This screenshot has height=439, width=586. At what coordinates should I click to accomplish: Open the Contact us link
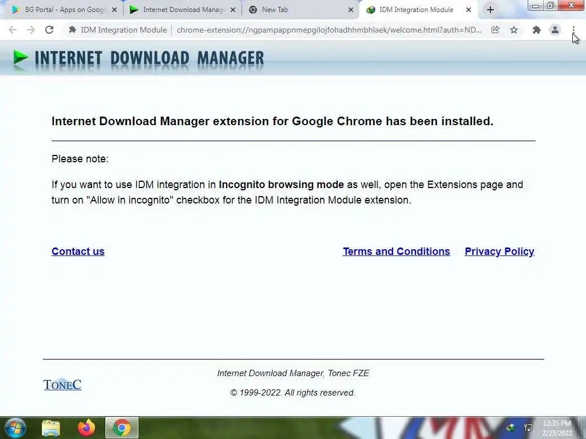[x=78, y=252]
